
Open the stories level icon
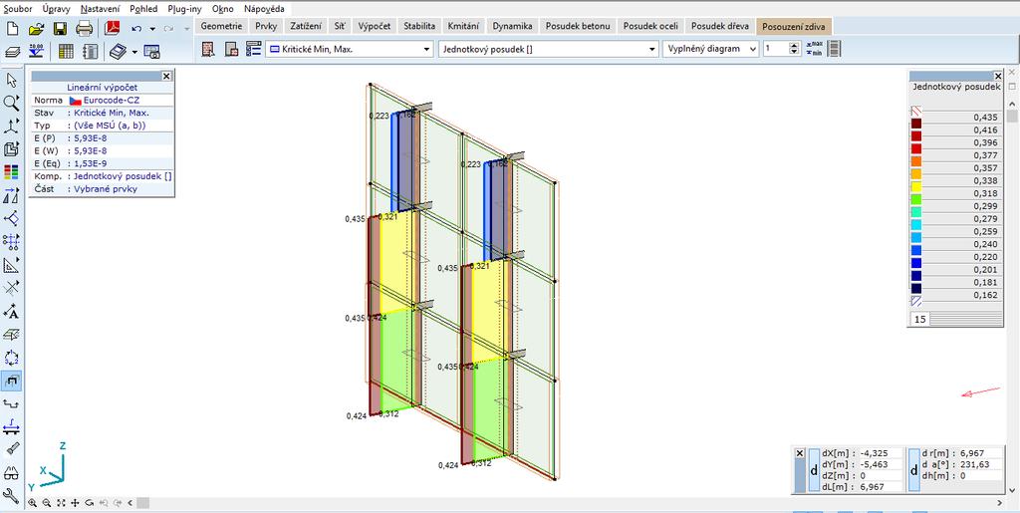37,51
